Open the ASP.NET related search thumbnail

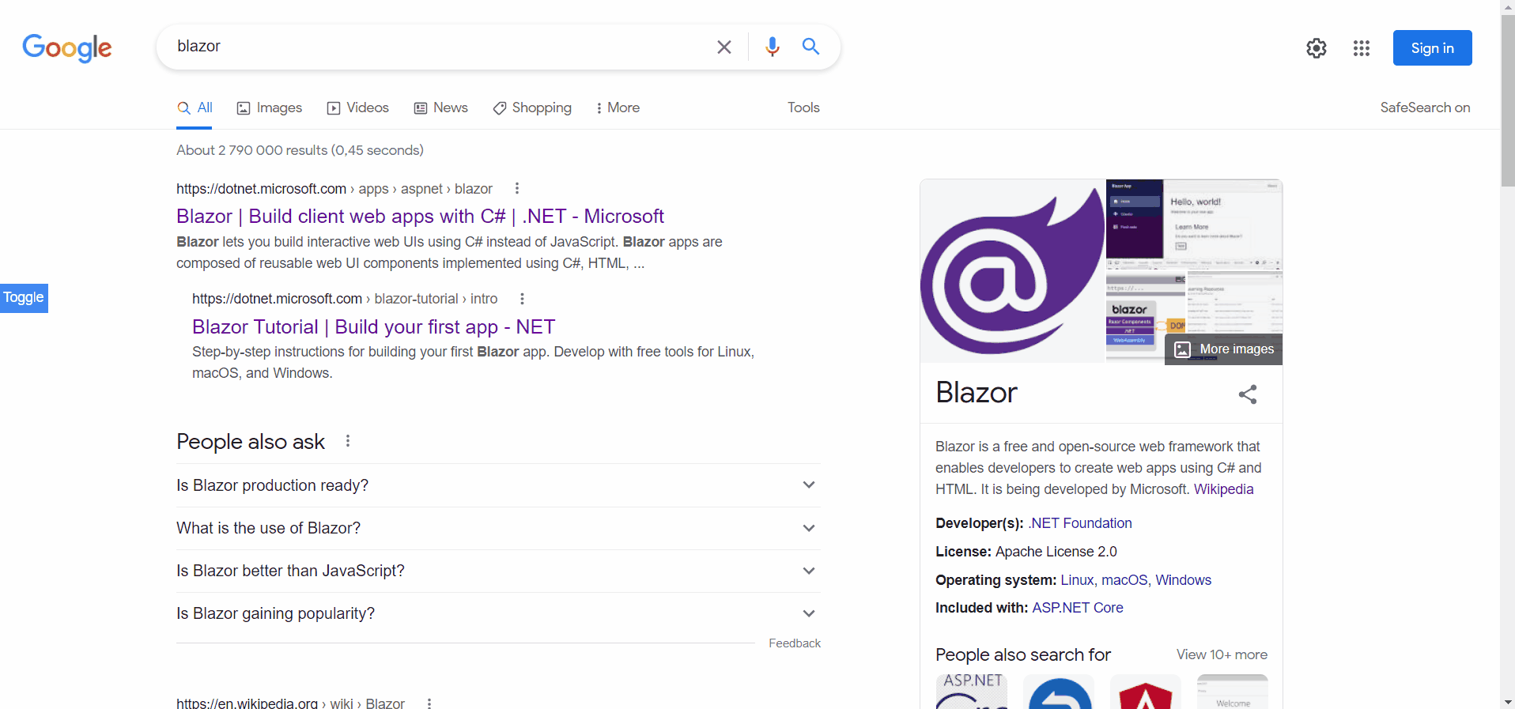click(972, 692)
